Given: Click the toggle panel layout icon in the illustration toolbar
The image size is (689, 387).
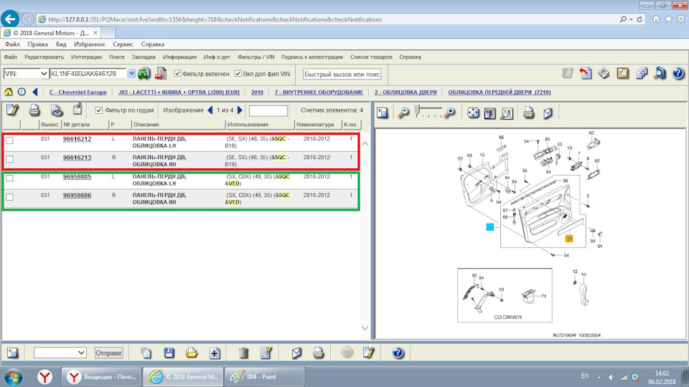Looking at the screenshot, I should 383,113.
